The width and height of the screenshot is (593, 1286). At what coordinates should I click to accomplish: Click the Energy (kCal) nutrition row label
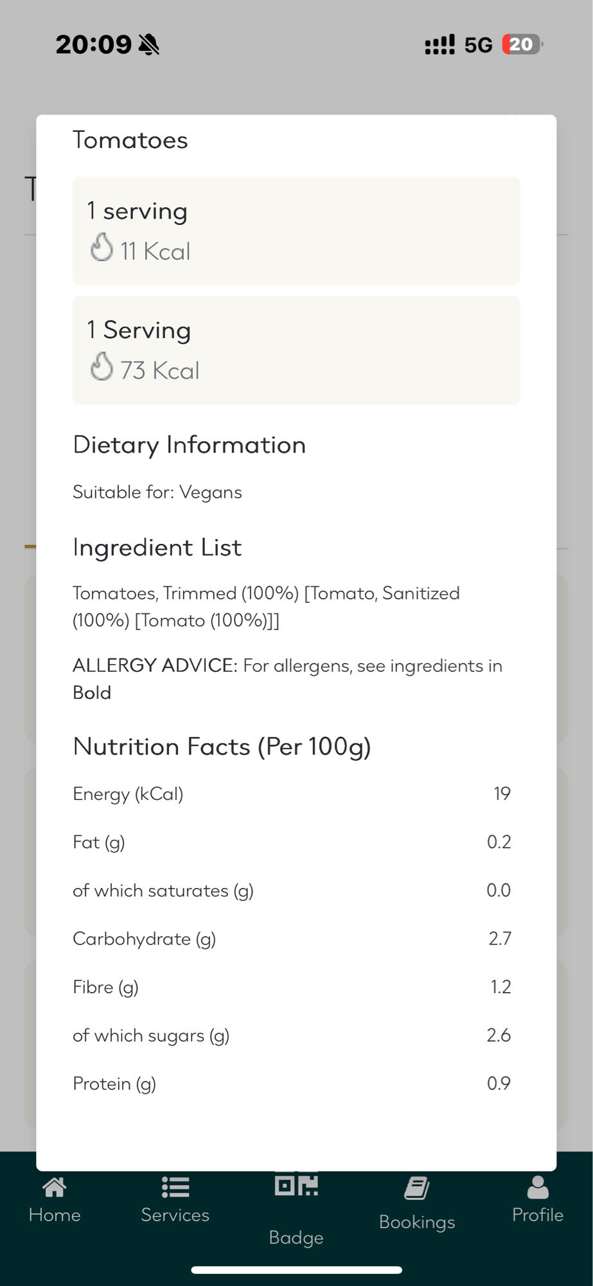[x=128, y=794]
